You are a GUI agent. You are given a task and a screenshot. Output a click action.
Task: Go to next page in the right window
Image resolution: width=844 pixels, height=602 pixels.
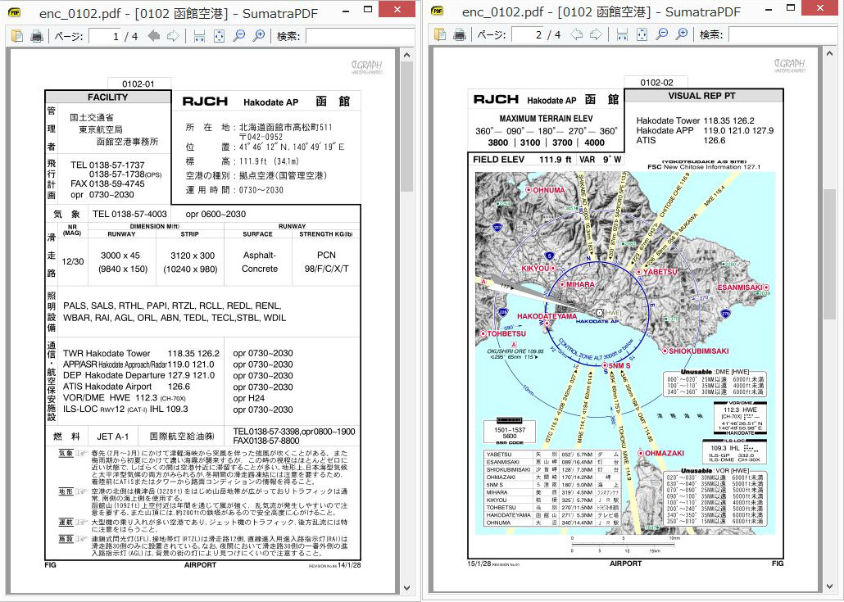point(596,34)
